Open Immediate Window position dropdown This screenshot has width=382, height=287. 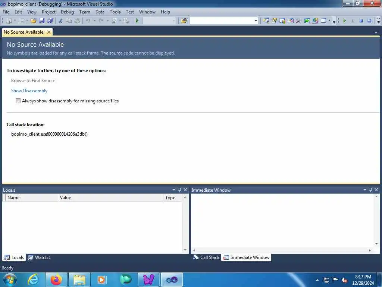tap(365, 190)
